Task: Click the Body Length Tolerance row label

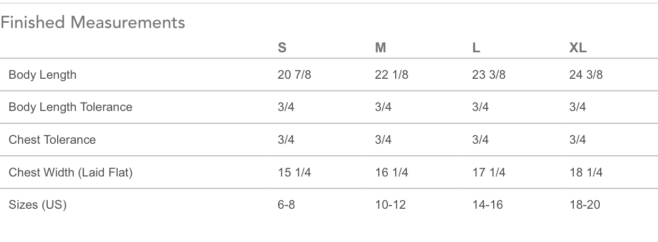Action: [x=70, y=107]
